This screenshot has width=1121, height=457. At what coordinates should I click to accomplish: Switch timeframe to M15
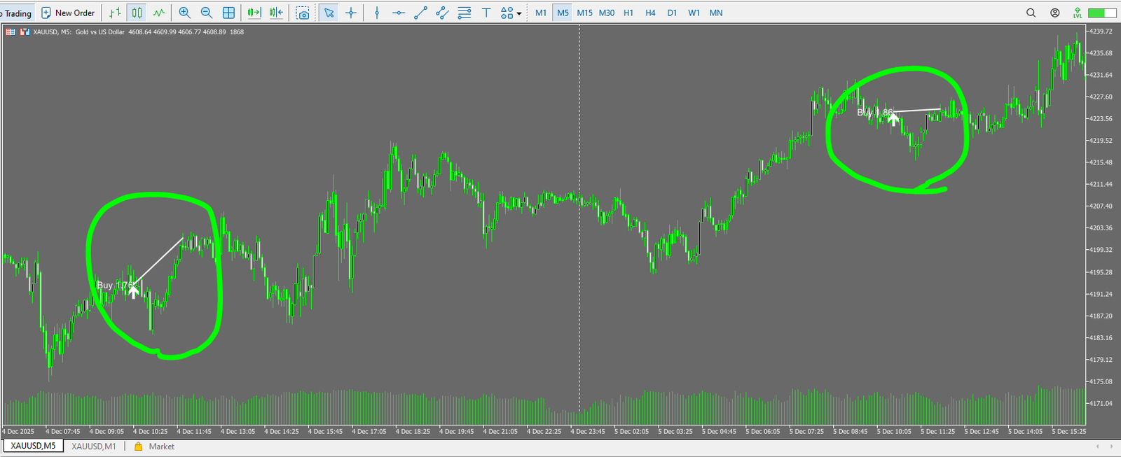(x=584, y=13)
